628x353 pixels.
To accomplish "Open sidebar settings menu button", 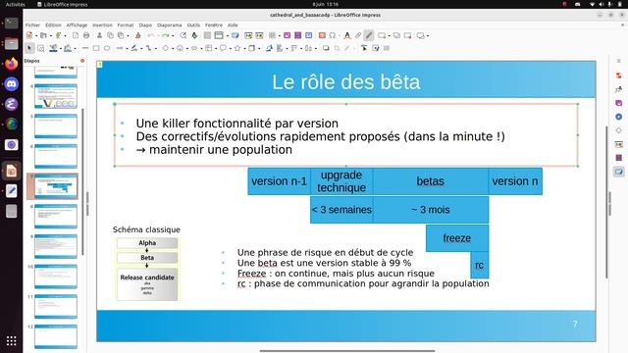I will coord(619,61).
